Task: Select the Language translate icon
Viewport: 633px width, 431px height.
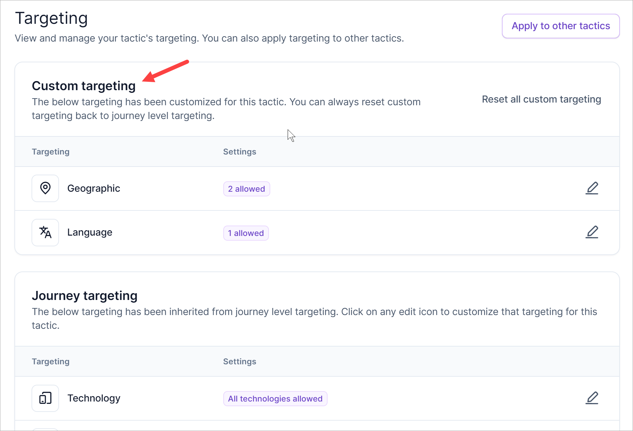Action: (x=45, y=232)
